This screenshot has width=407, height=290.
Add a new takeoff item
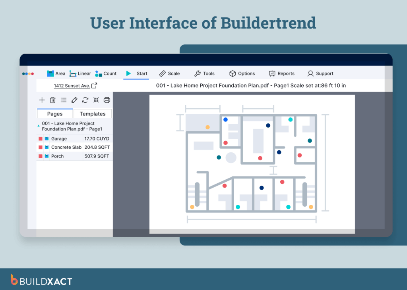(42, 100)
